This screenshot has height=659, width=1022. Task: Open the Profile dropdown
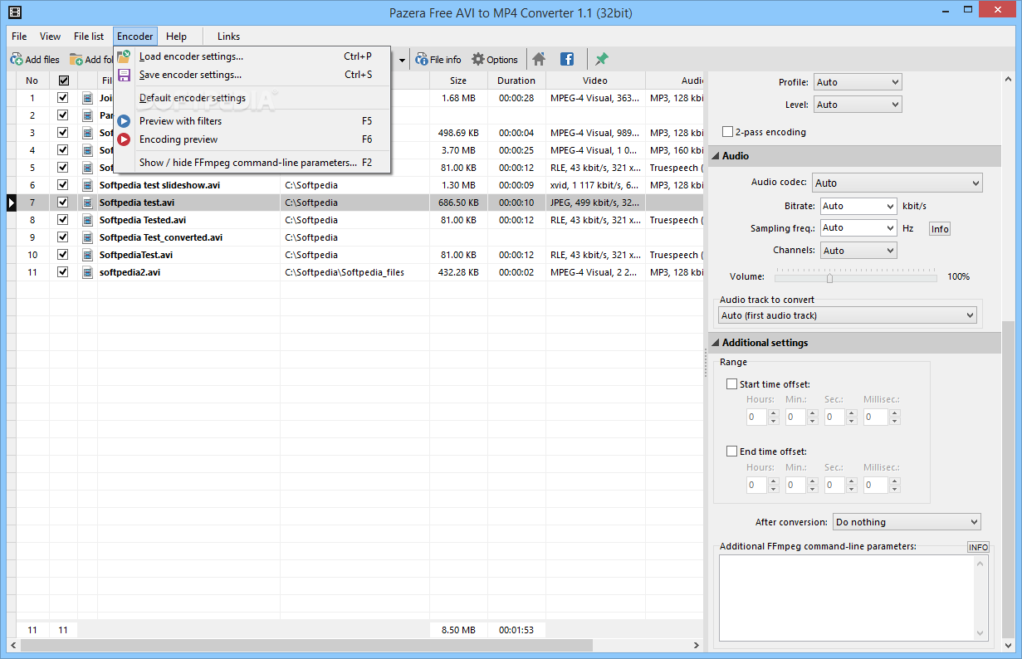pos(858,82)
